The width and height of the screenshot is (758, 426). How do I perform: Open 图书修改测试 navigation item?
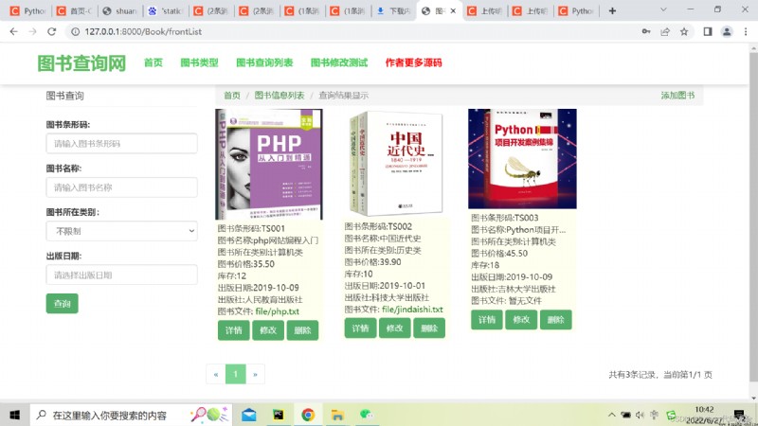click(339, 62)
